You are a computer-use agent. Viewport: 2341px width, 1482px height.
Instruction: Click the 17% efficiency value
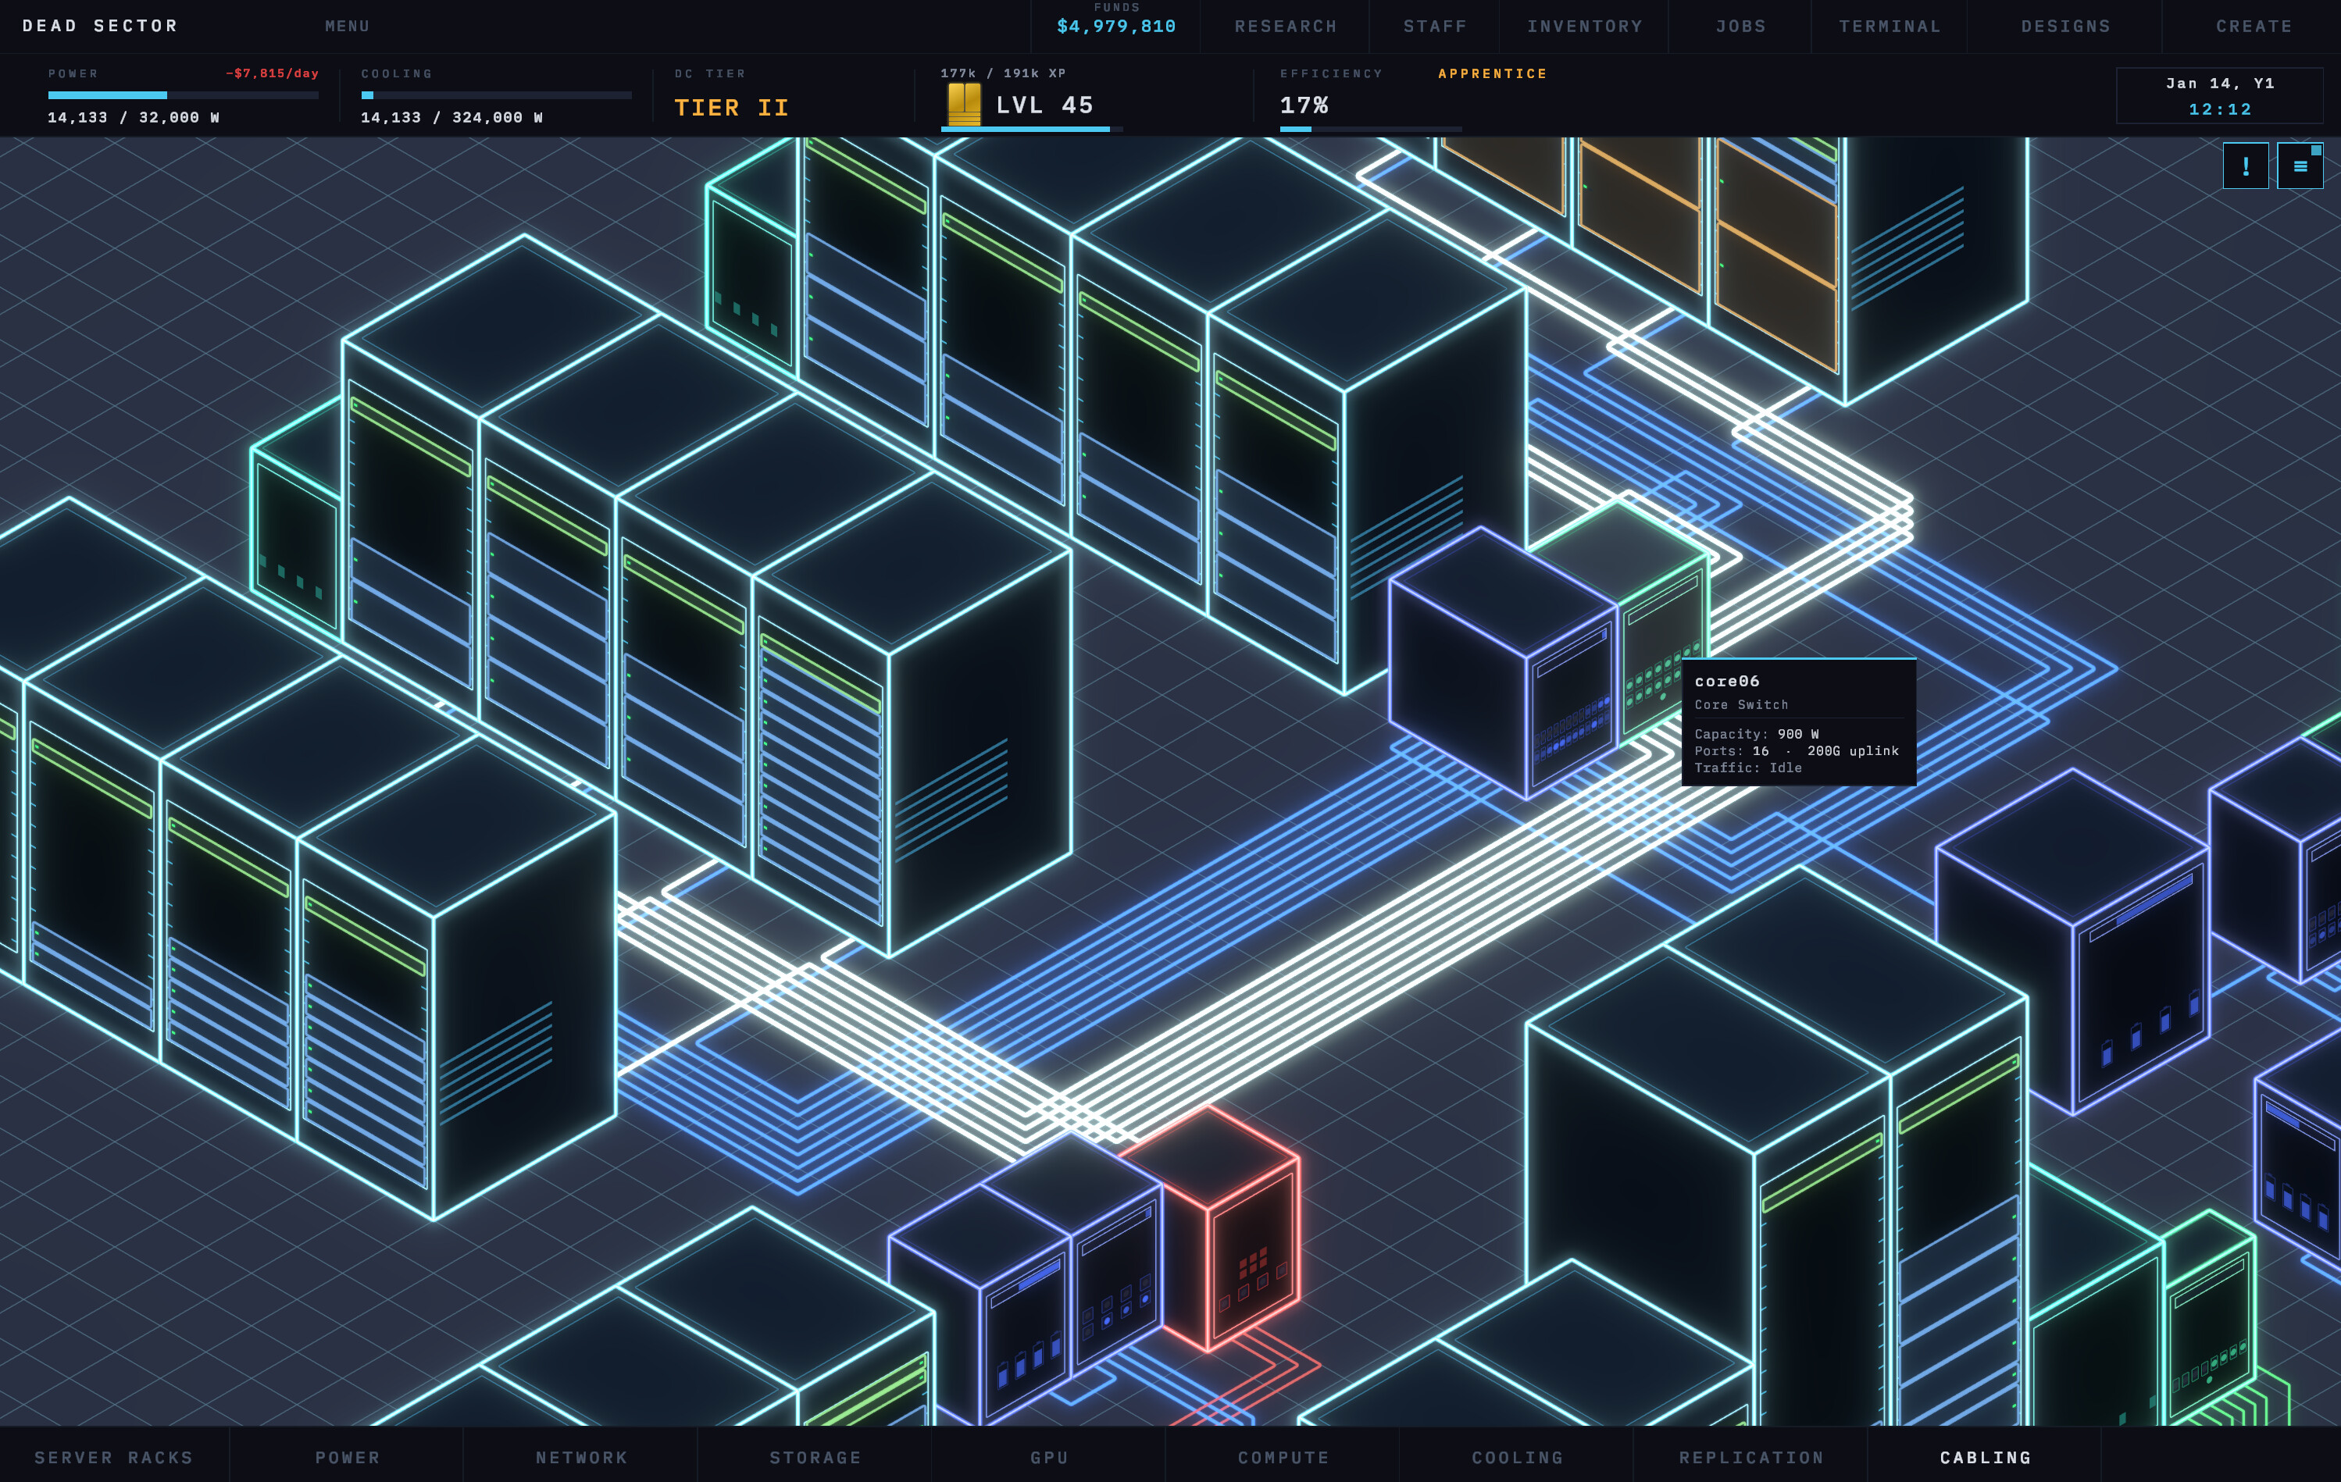click(x=1304, y=105)
